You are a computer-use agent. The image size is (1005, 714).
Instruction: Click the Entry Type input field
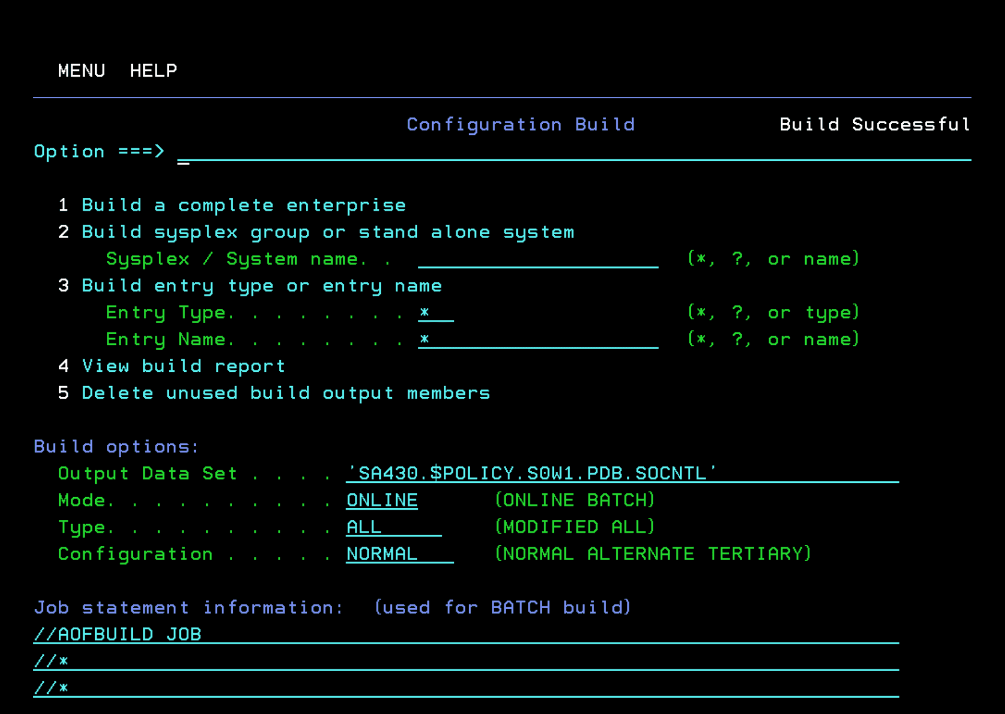[435, 313]
